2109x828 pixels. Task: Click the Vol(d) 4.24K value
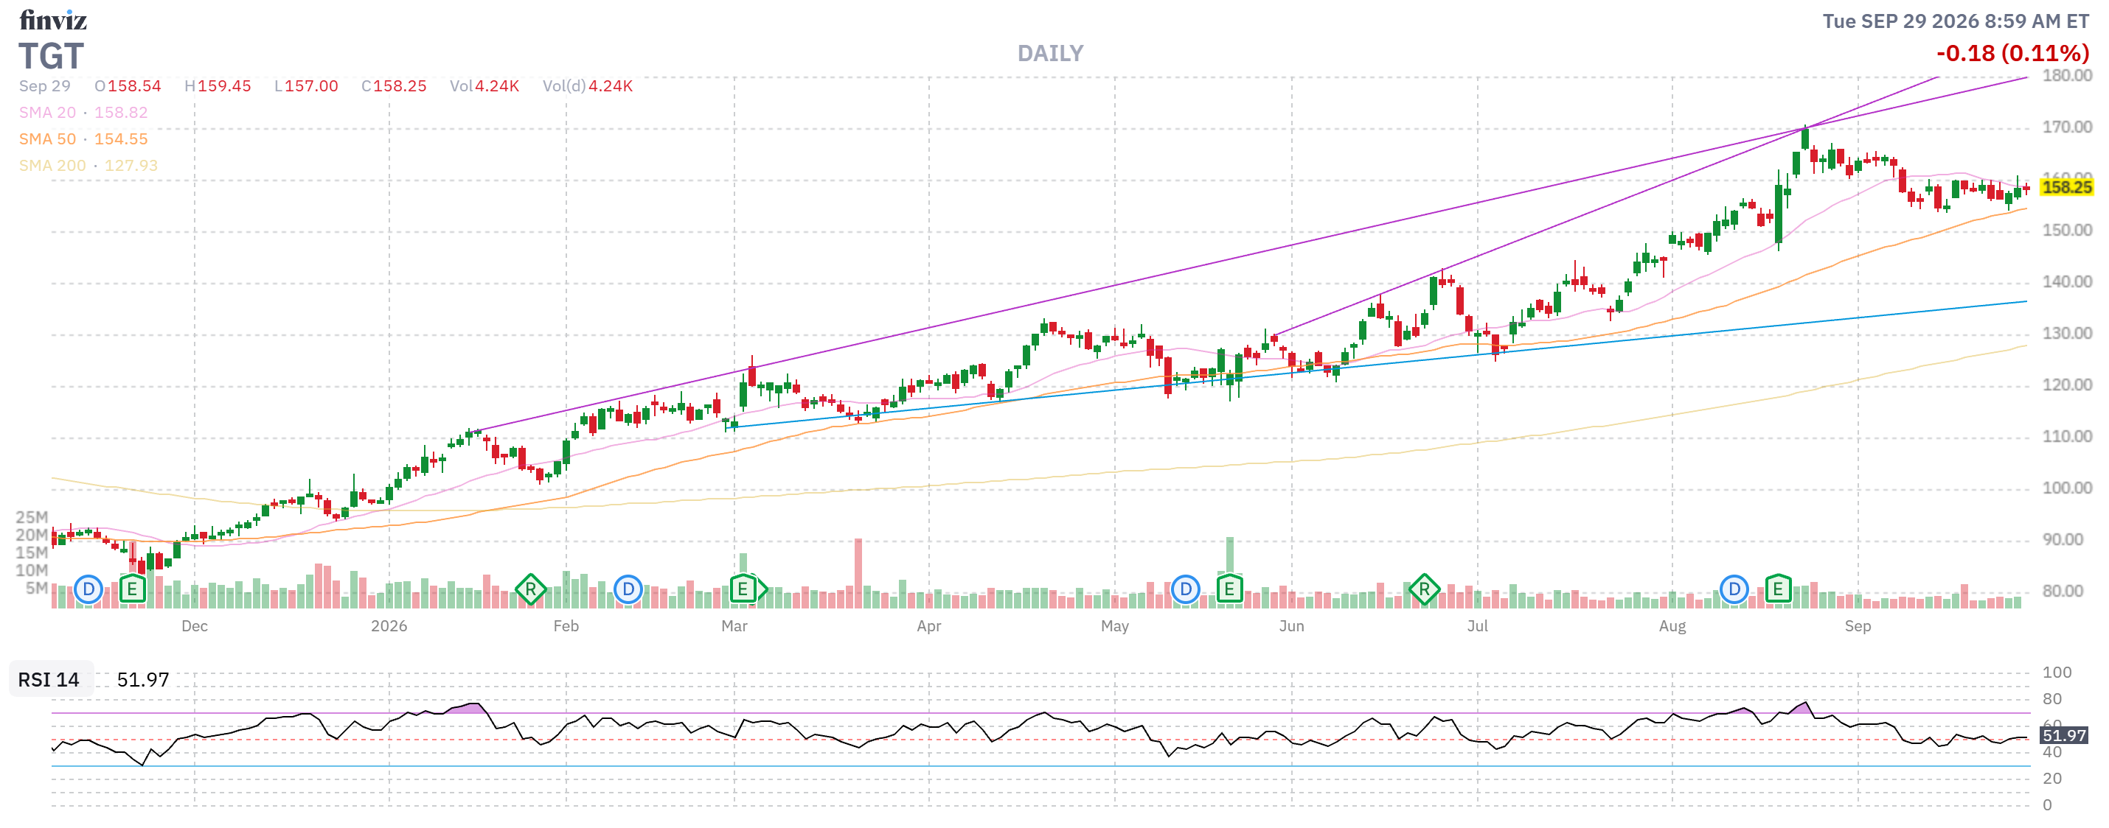coord(611,86)
